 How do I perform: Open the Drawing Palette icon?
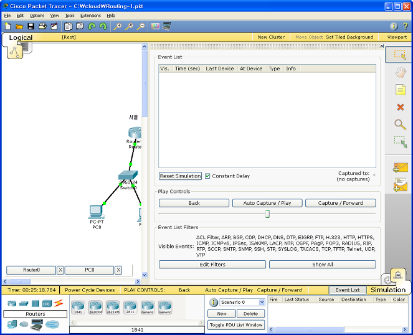pyautogui.click(x=155, y=26)
